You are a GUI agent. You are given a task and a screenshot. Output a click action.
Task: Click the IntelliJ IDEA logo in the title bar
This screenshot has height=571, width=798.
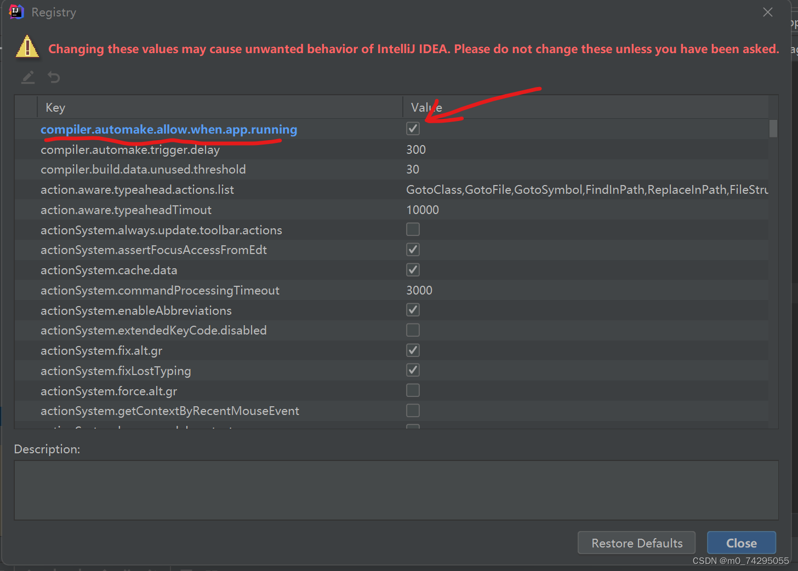point(16,11)
